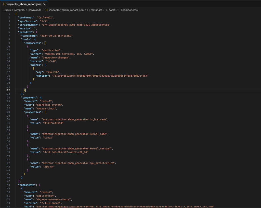Click the "SHA-256" value
The height and width of the screenshot is (208, 261).
tap(53, 72)
